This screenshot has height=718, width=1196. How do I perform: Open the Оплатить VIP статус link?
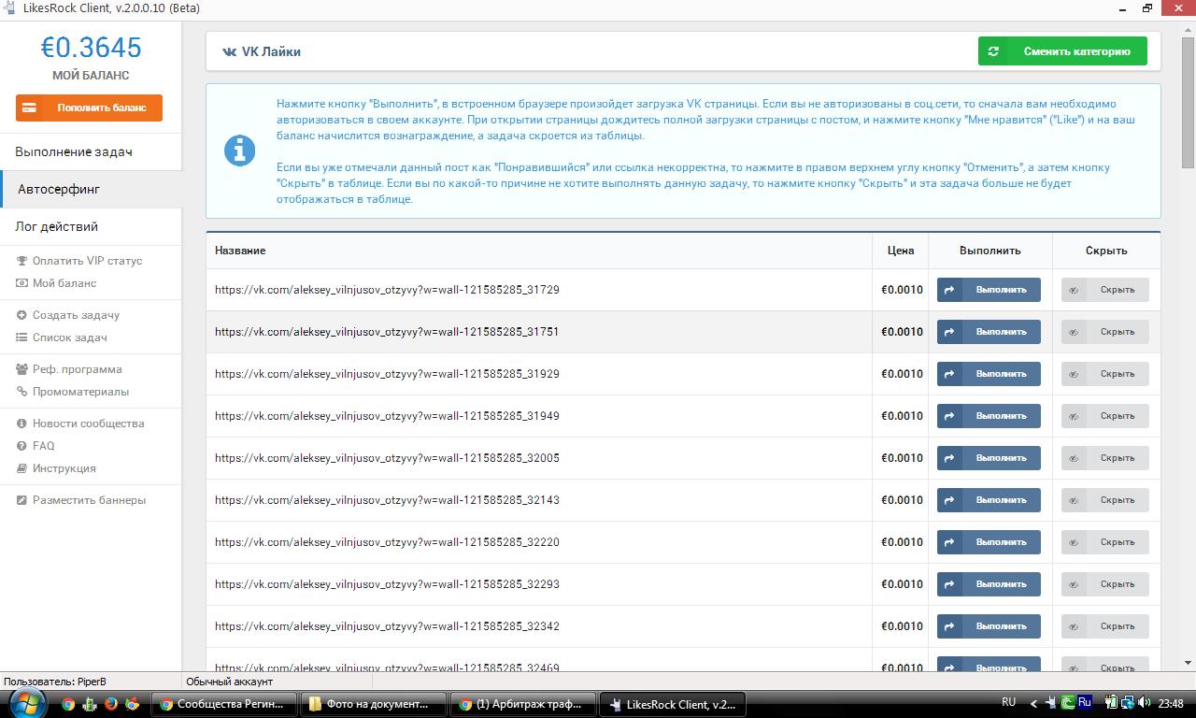click(87, 261)
